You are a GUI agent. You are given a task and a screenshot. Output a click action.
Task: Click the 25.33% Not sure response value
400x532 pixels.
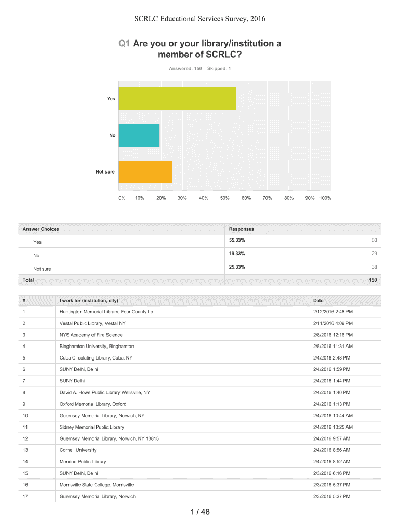pos(237,267)
